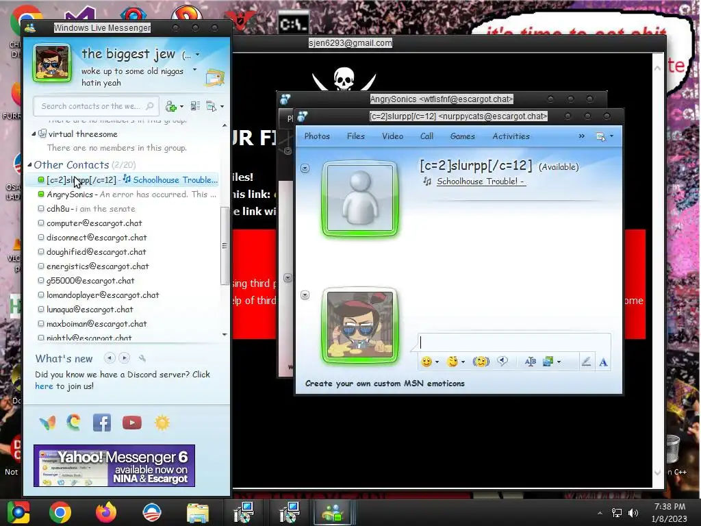Click the clock showing 7:38 PM

click(x=670, y=506)
